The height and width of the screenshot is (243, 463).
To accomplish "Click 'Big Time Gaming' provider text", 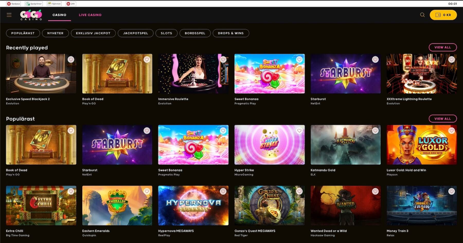I will click(x=18, y=235).
